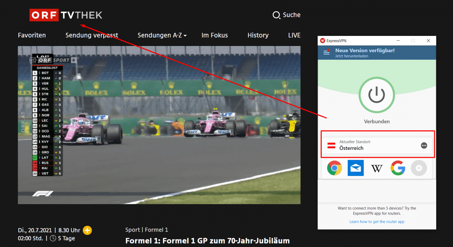This screenshot has height=247, width=453.
Task: Open Sport | Formel 1 category link
Action: [x=147, y=230]
